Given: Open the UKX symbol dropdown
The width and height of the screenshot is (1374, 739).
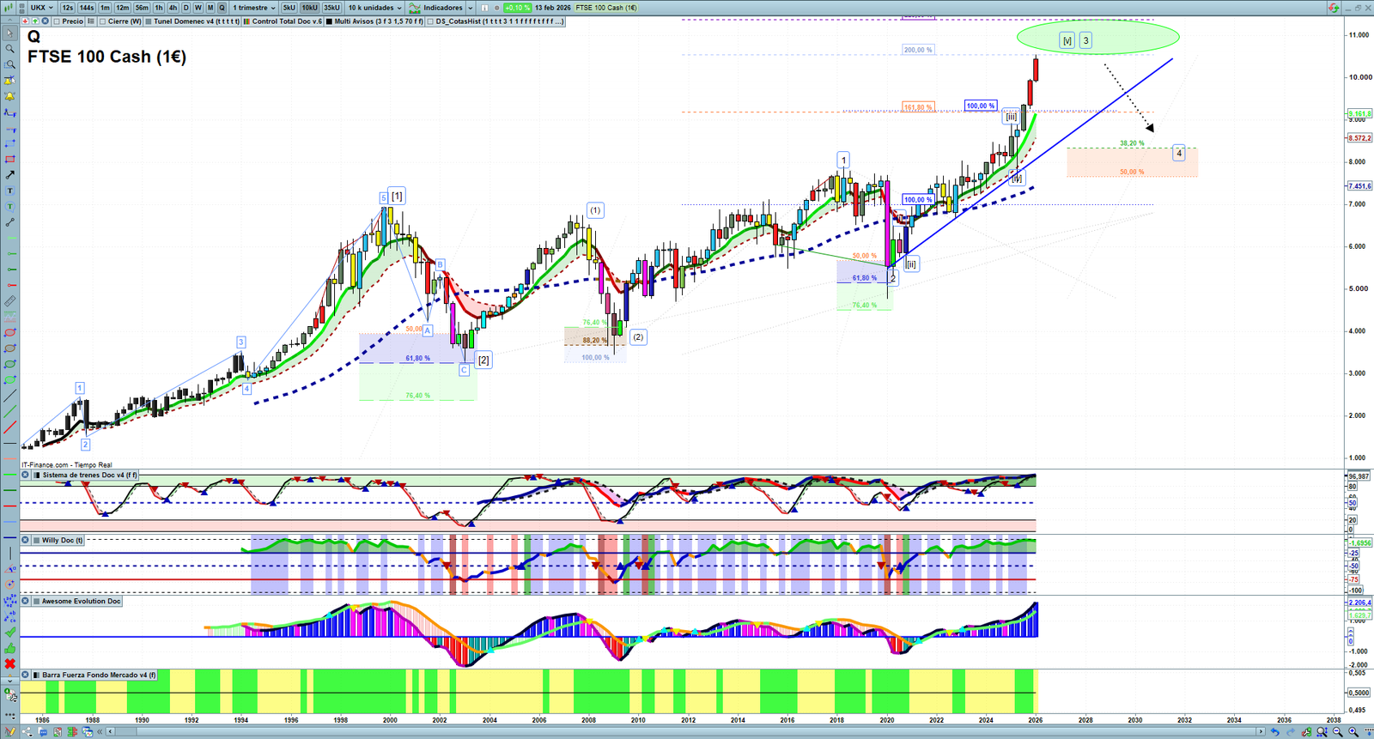Looking at the screenshot, I should (x=42, y=8).
